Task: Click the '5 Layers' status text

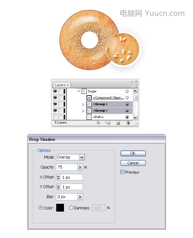Action: [x=61, y=122]
